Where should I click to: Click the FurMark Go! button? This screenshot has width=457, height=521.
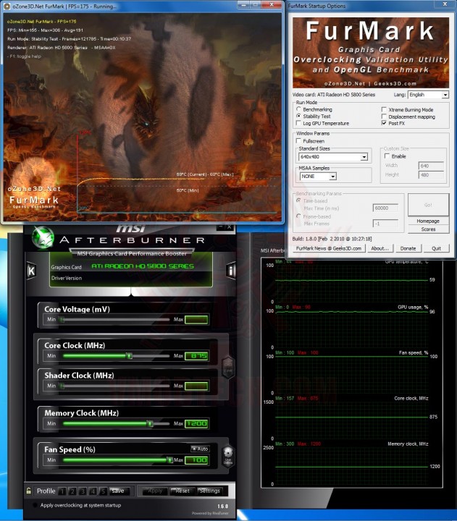(429, 205)
